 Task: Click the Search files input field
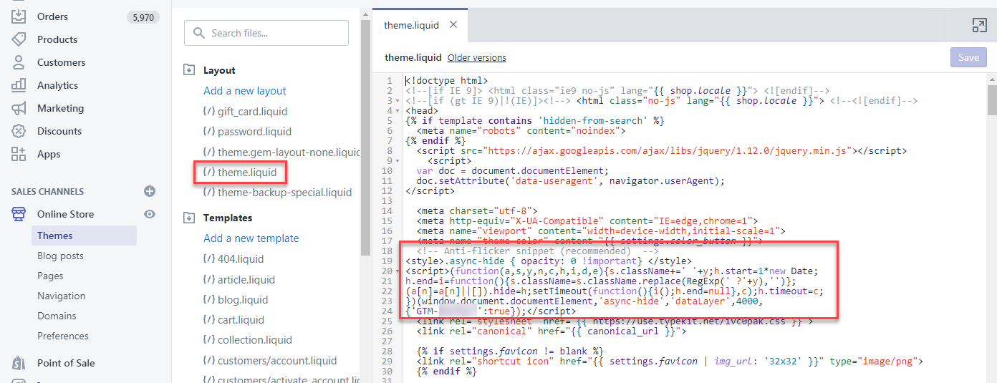click(266, 33)
